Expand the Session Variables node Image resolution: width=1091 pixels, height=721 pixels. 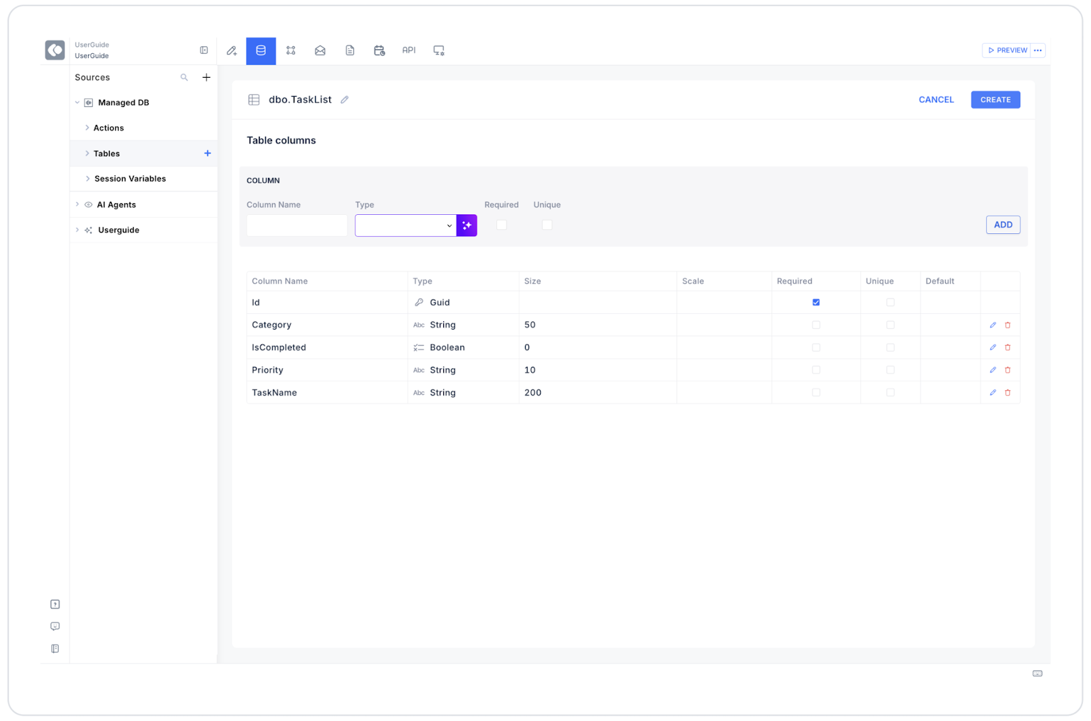pyautogui.click(x=87, y=179)
